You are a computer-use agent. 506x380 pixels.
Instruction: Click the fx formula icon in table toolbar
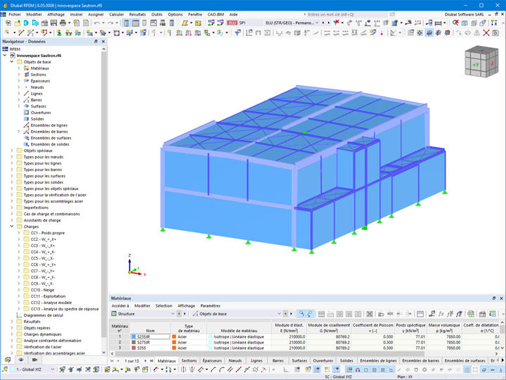point(441,314)
